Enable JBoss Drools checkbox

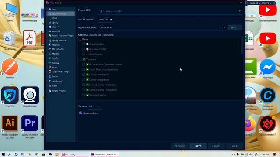(84, 54)
